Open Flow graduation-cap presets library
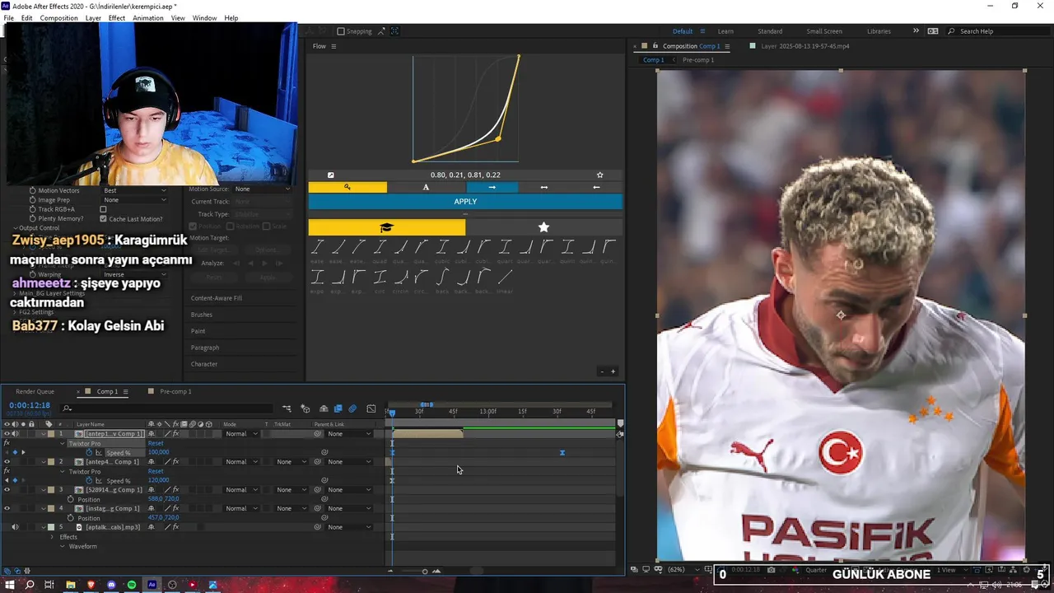The height and width of the screenshot is (593, 1054). tap(387, 227)
